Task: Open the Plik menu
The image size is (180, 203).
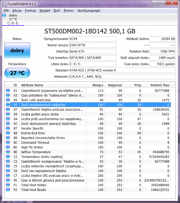Action: tap(7, 10)
